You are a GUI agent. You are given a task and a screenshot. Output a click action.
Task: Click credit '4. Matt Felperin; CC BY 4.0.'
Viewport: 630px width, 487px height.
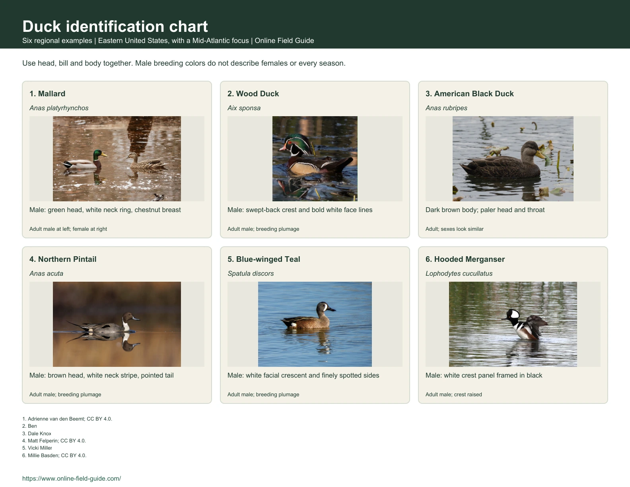pos(54,441)
